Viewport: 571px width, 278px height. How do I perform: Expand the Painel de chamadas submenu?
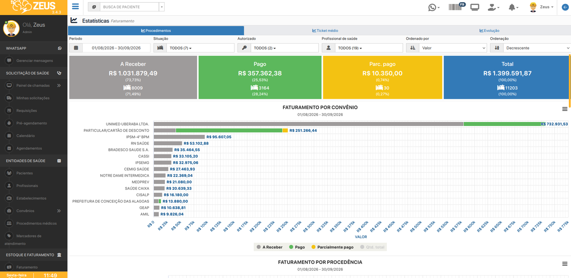coord(59,86)
